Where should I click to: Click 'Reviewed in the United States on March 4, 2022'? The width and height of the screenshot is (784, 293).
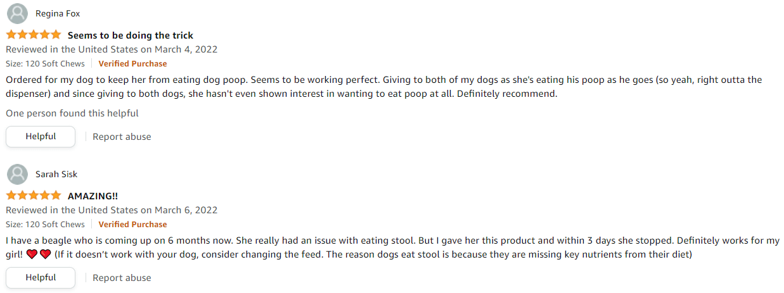tap(112, 49)
